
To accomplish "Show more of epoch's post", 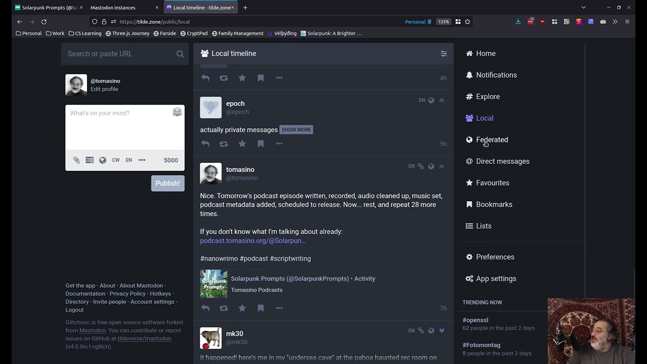I will (296, 130).
